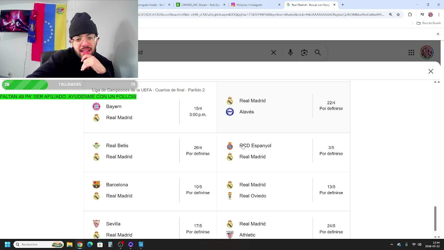
Task: Open Calculator from the taskbar
Action: 110,244
